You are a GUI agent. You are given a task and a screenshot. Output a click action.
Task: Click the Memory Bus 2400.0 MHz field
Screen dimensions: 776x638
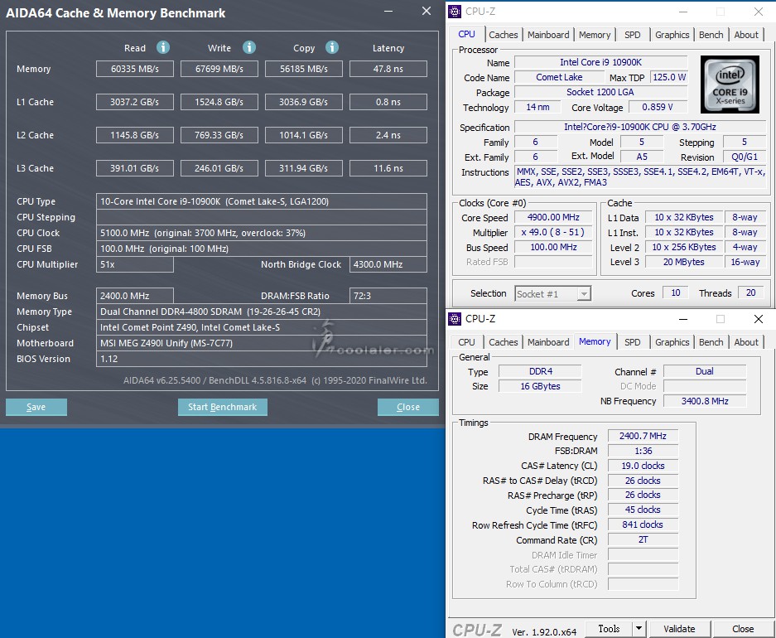click(135, 296)
